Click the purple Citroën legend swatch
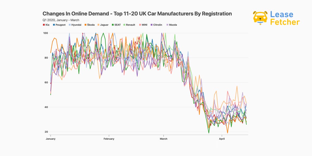The width and height of the screenshot is (312, 156). (x=151, y=25)
